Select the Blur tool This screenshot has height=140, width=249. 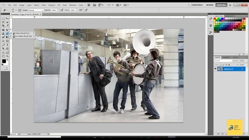(3, 41)
